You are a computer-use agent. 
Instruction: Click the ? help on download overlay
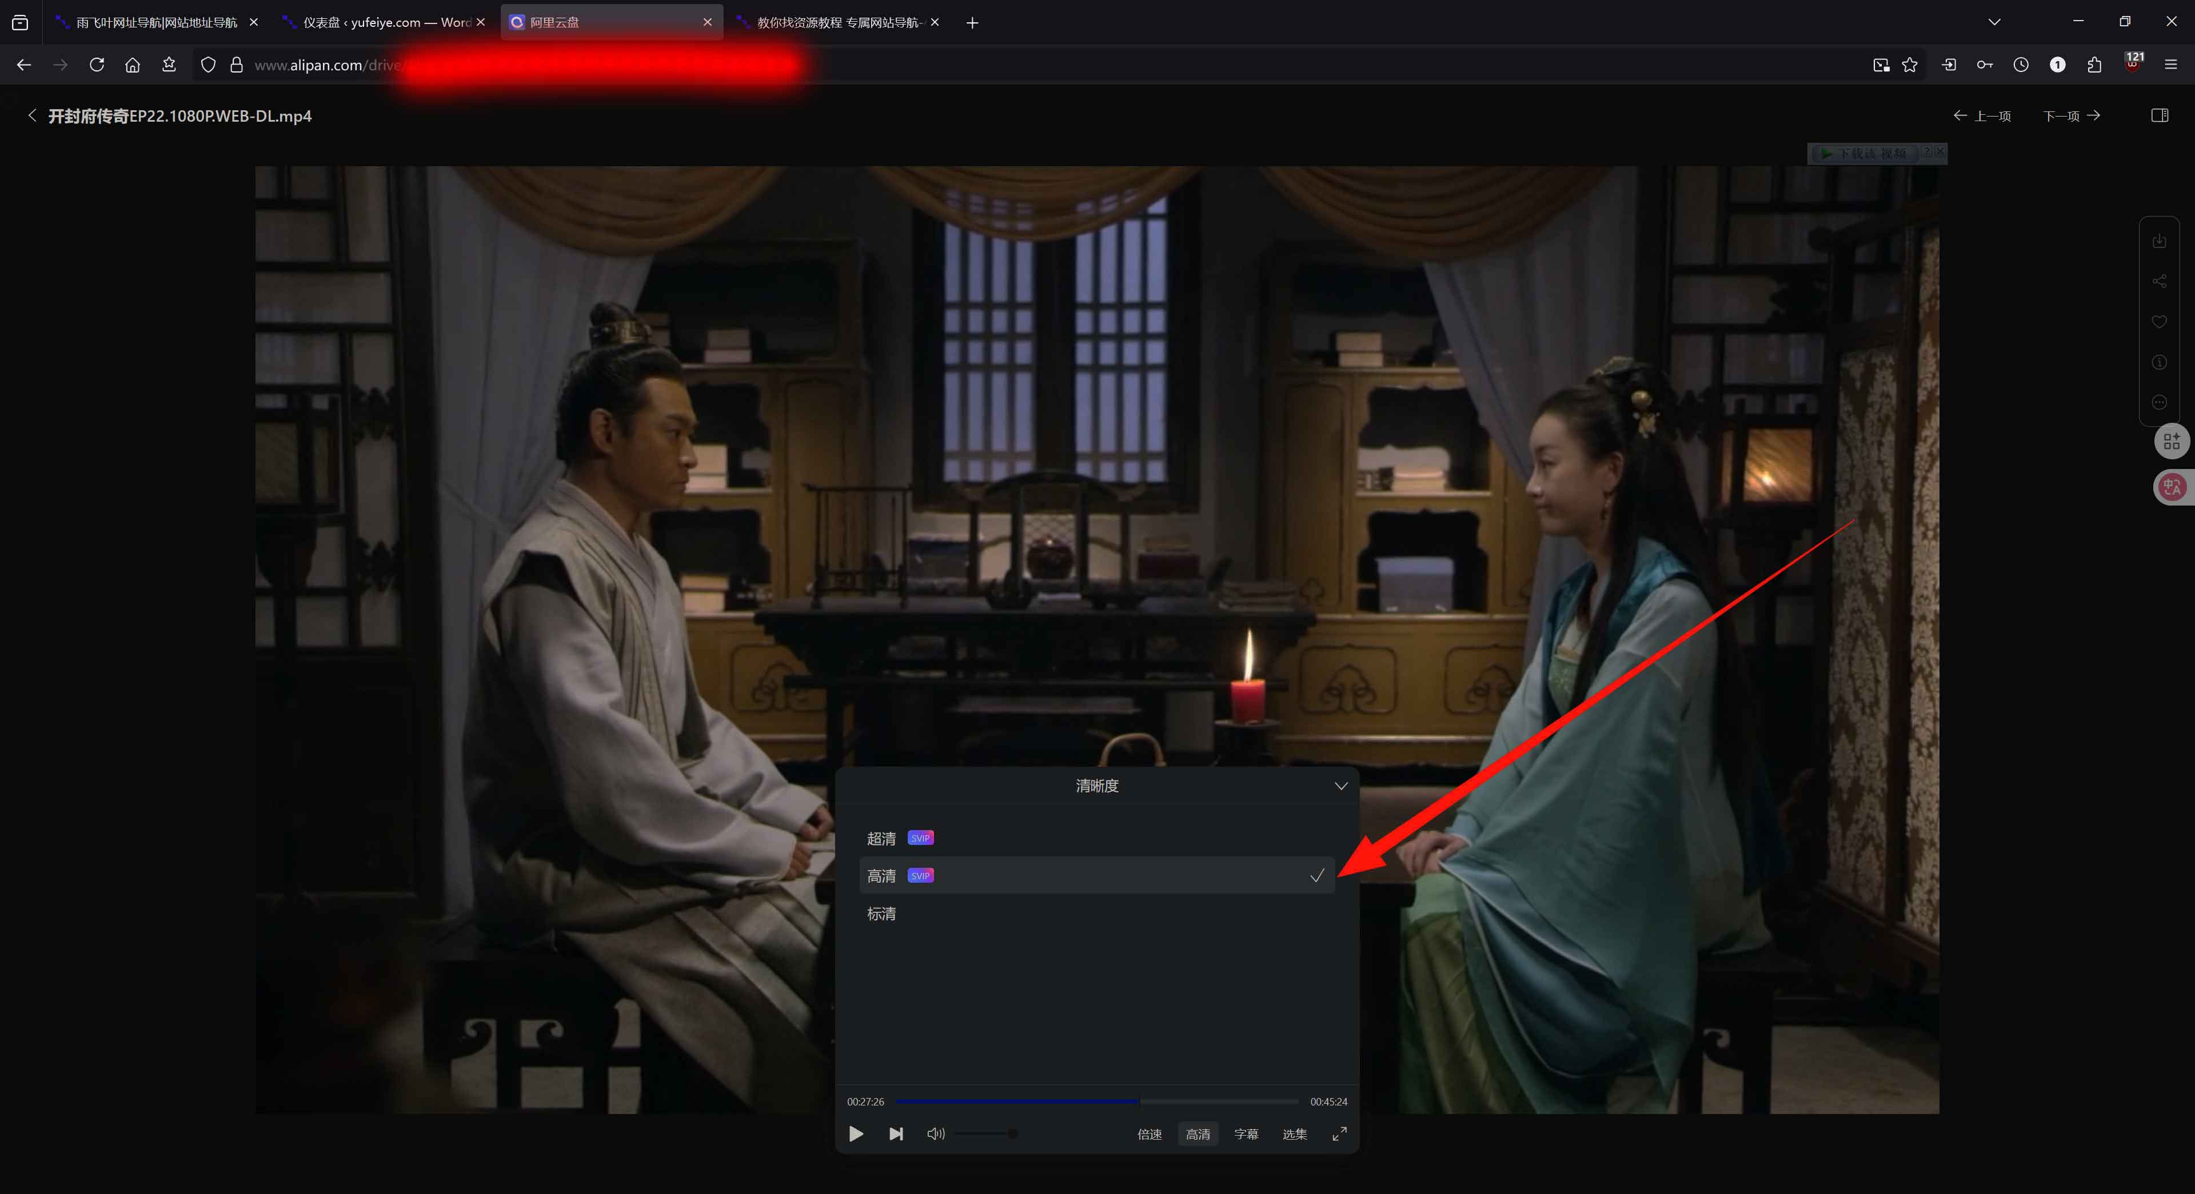(1926, 151)
